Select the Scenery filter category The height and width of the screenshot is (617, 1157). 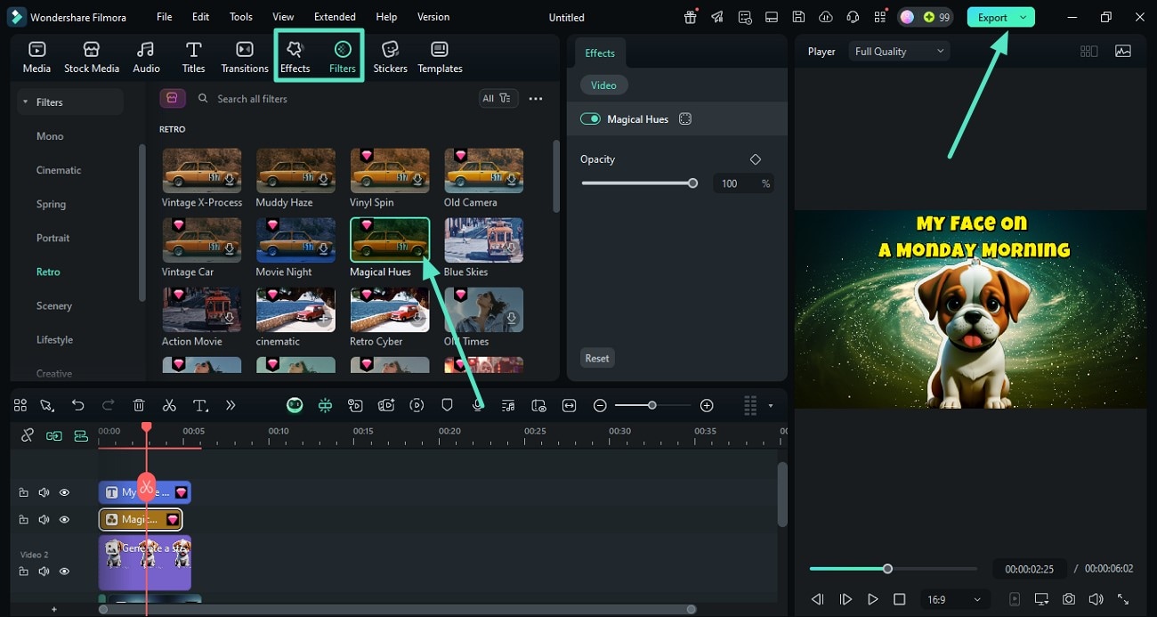click(x=54, y=305)
